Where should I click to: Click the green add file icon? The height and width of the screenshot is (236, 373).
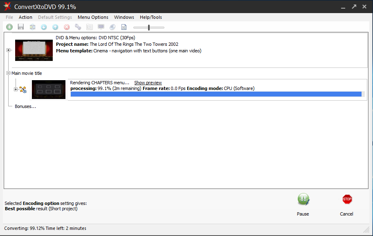9,27
